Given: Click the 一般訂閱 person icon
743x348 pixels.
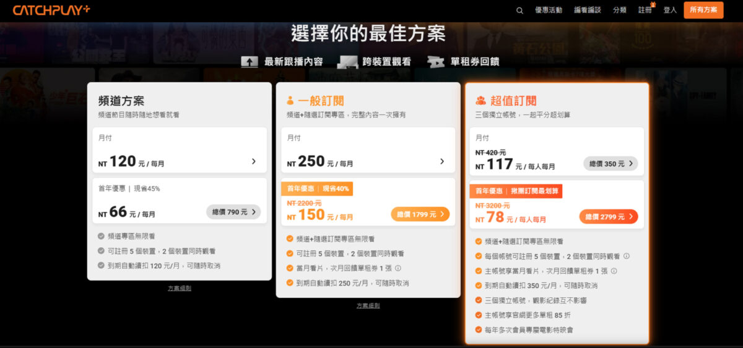Looking at the screenshot, I should [290, 101].
